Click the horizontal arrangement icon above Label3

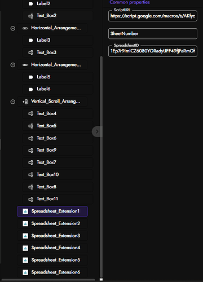25,28
